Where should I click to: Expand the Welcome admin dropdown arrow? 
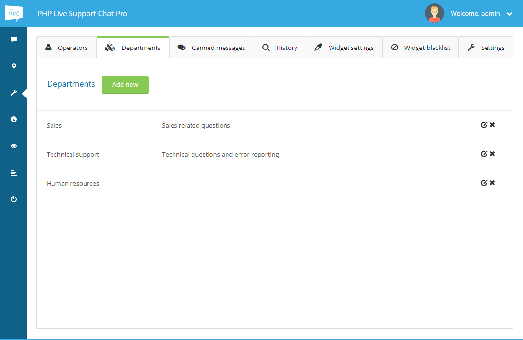click(x=509, y=14)
